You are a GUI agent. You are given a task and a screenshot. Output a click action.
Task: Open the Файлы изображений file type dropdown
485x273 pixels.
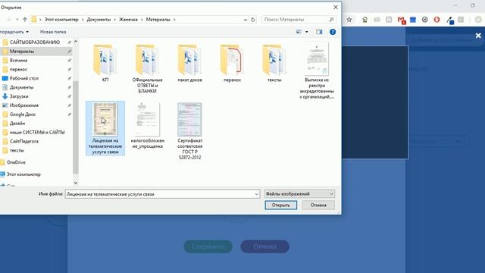pyautogui.click(x=299, y=194)
